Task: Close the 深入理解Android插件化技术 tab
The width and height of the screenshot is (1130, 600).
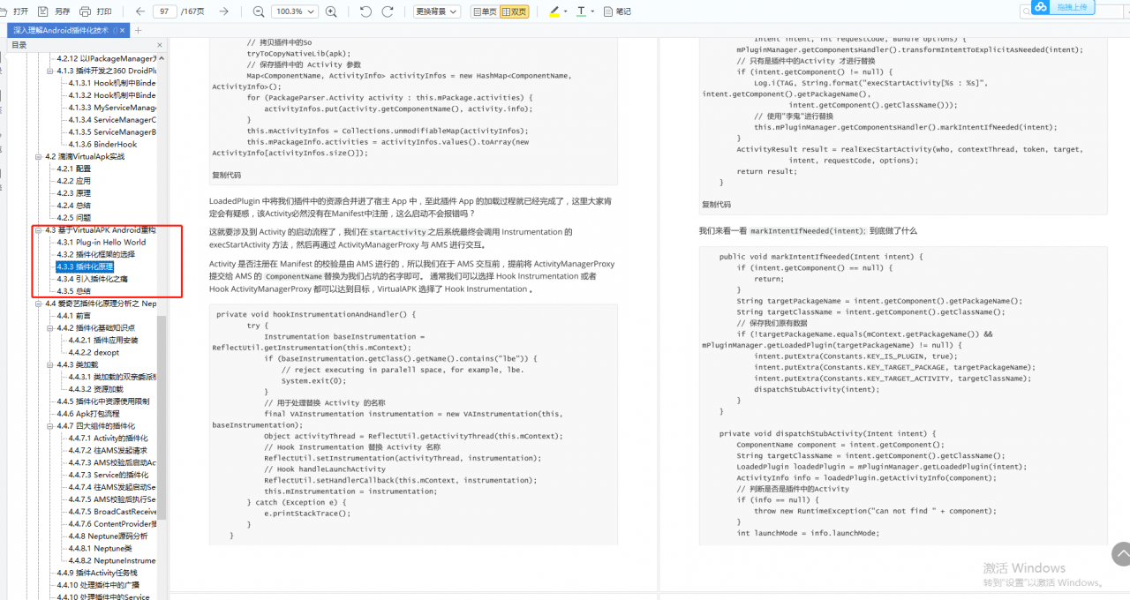Action: pyautogui.click(x=122, y=30)
